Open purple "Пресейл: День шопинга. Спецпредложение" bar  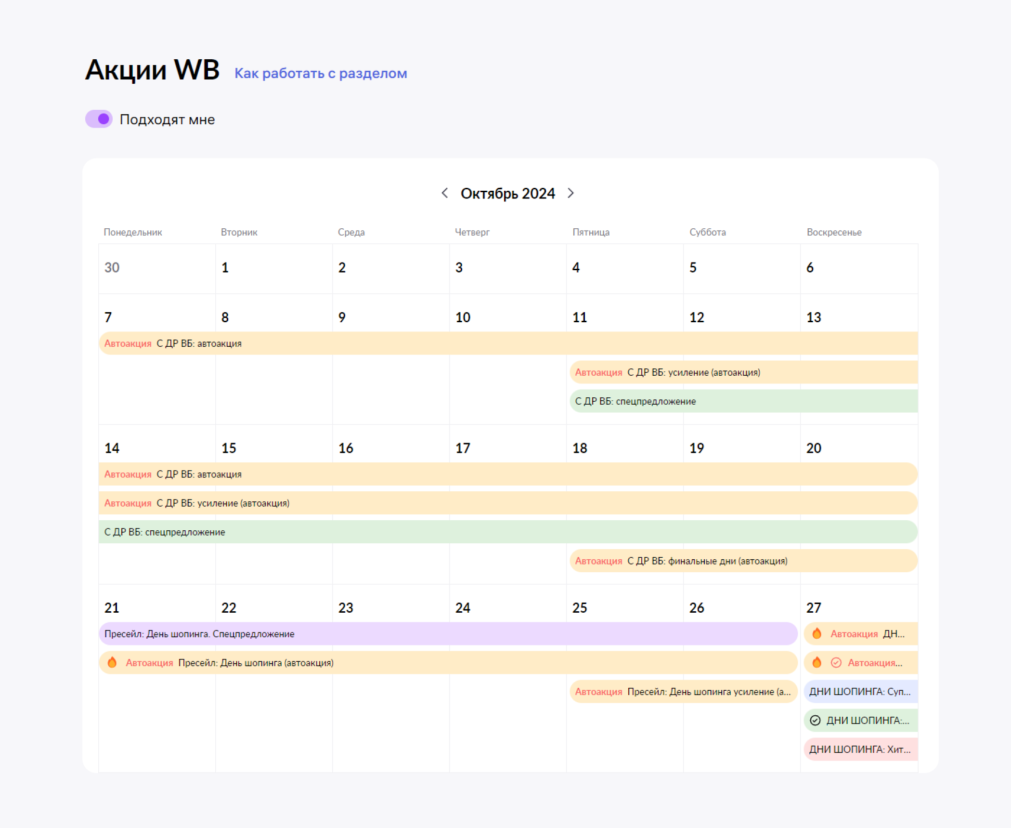click(x=448, y=634)
